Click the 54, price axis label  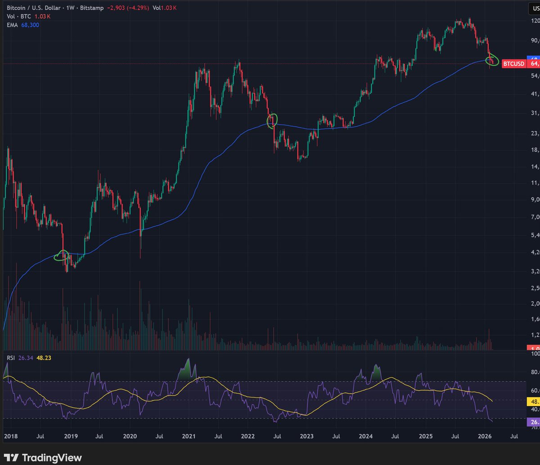pyautogui.click(x=535, y=76)
